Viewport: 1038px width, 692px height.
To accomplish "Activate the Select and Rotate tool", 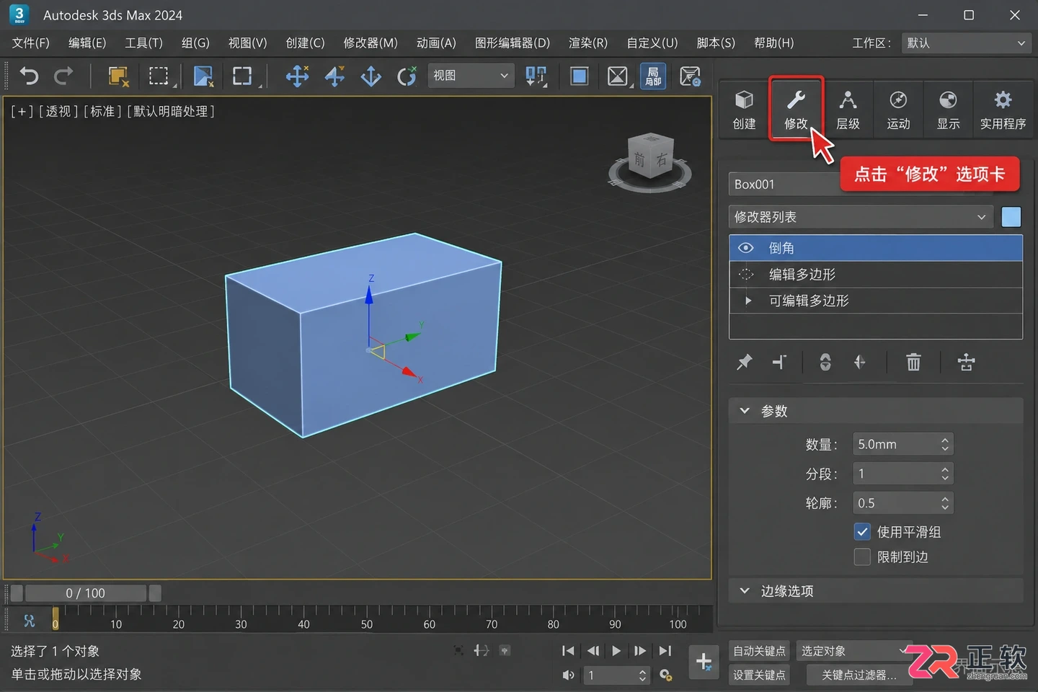I will 334,76.
